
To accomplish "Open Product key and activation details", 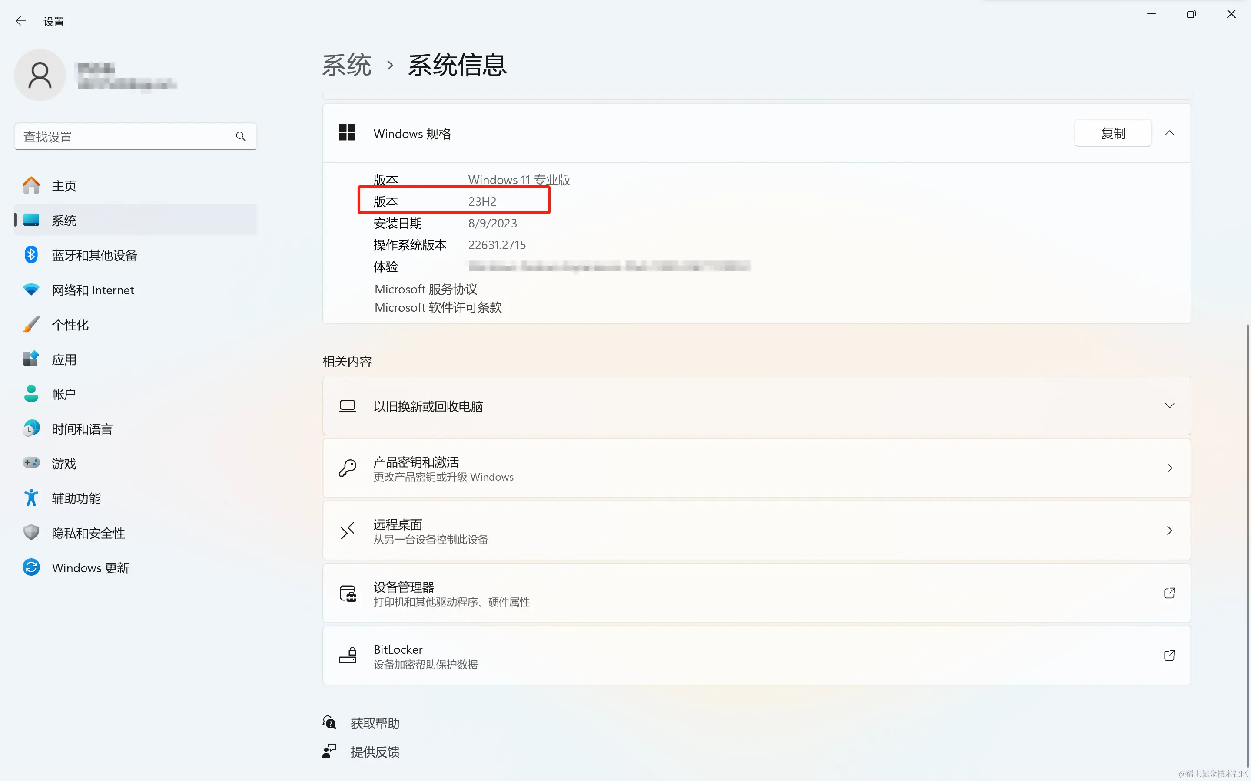I will click(x=756, y=468).
